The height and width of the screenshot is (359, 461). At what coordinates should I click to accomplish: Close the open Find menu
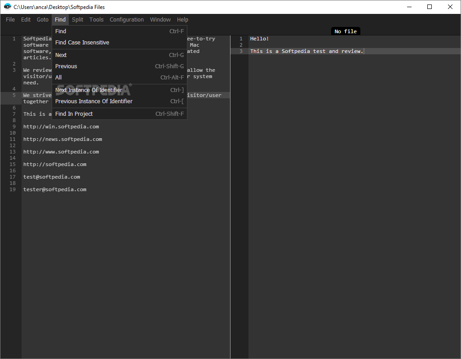60,20
